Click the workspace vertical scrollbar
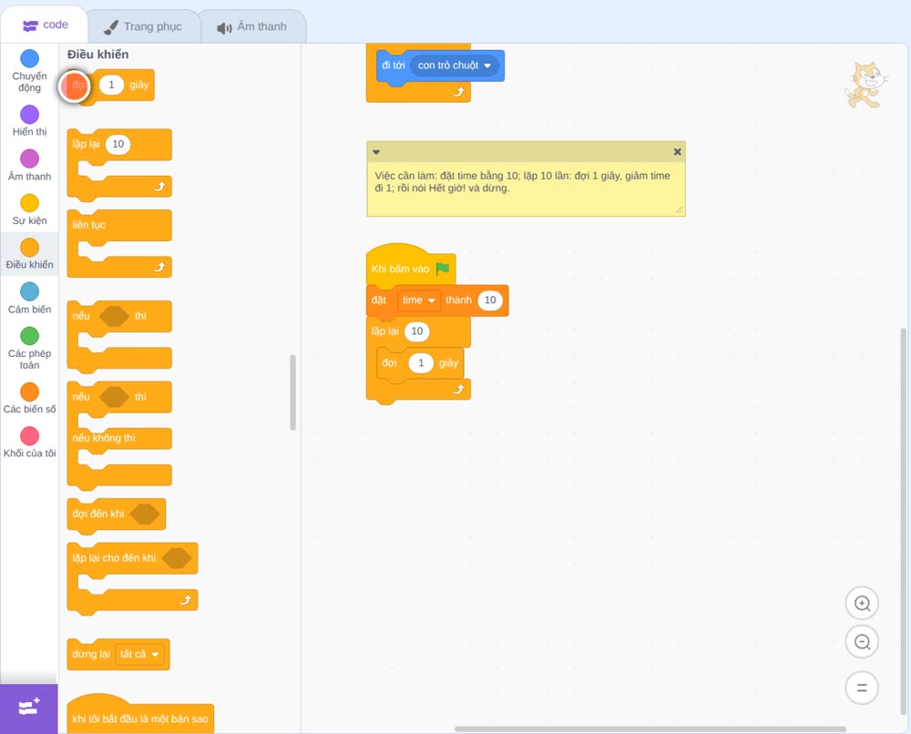Image resolution: width=911 pixels, height=734 pixels. click(x=904, y=522)
